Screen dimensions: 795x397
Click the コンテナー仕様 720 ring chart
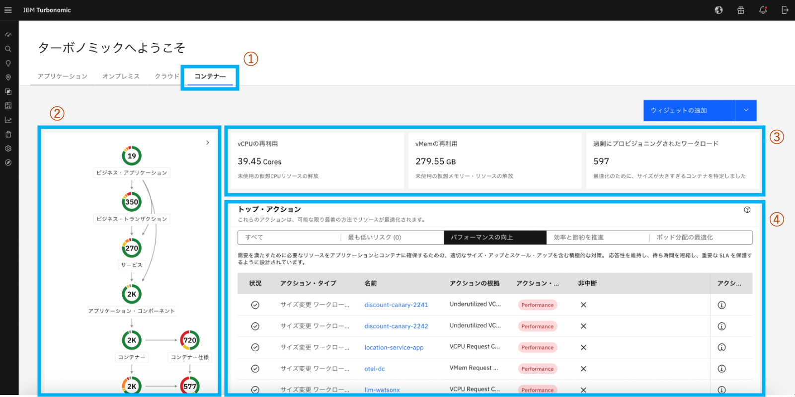point(190,340)
